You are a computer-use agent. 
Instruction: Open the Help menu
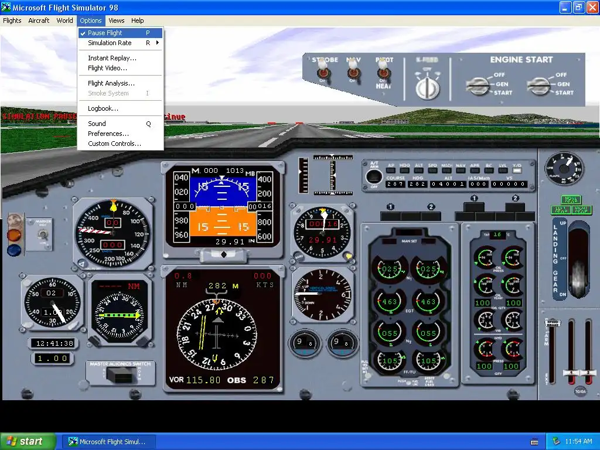point(137,21)
